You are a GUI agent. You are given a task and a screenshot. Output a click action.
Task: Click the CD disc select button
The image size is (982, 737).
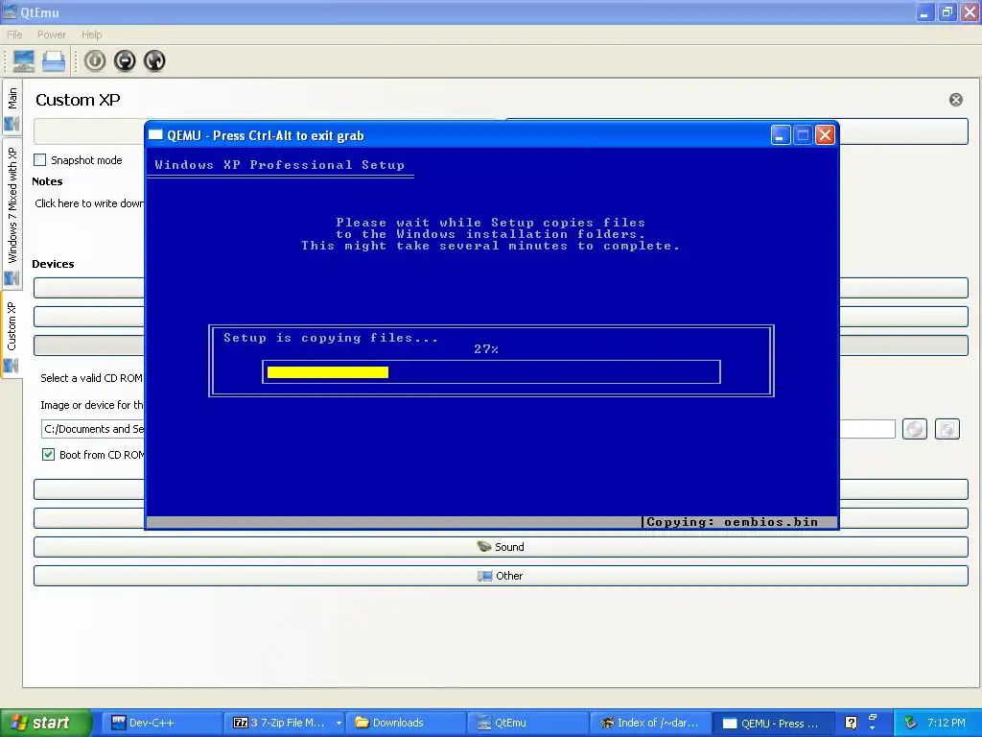(914, 429)
